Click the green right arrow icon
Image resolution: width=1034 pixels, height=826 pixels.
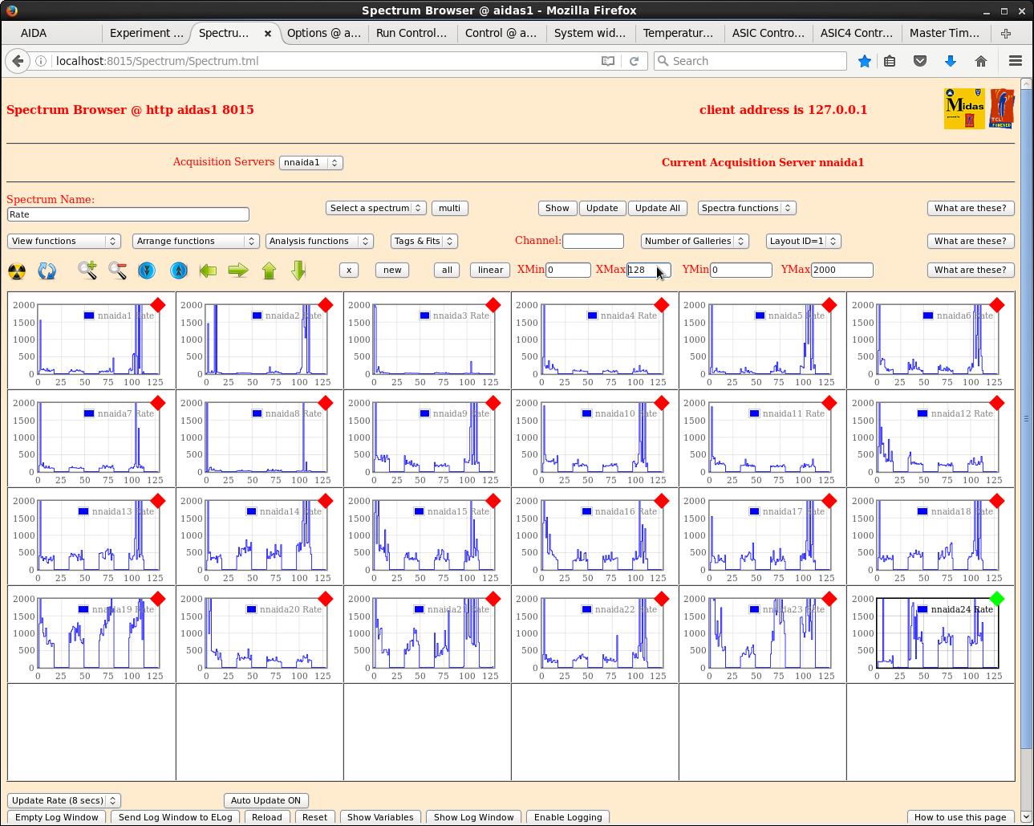click(x=238, y=271)
